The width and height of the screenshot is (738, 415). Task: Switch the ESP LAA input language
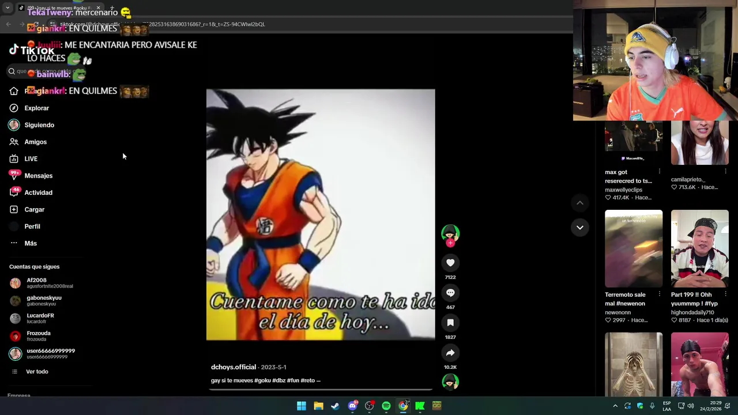tap(667, 406)
